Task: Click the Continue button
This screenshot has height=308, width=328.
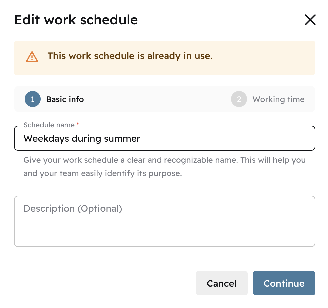Action: pyautogui.click(x=284, y=283)
